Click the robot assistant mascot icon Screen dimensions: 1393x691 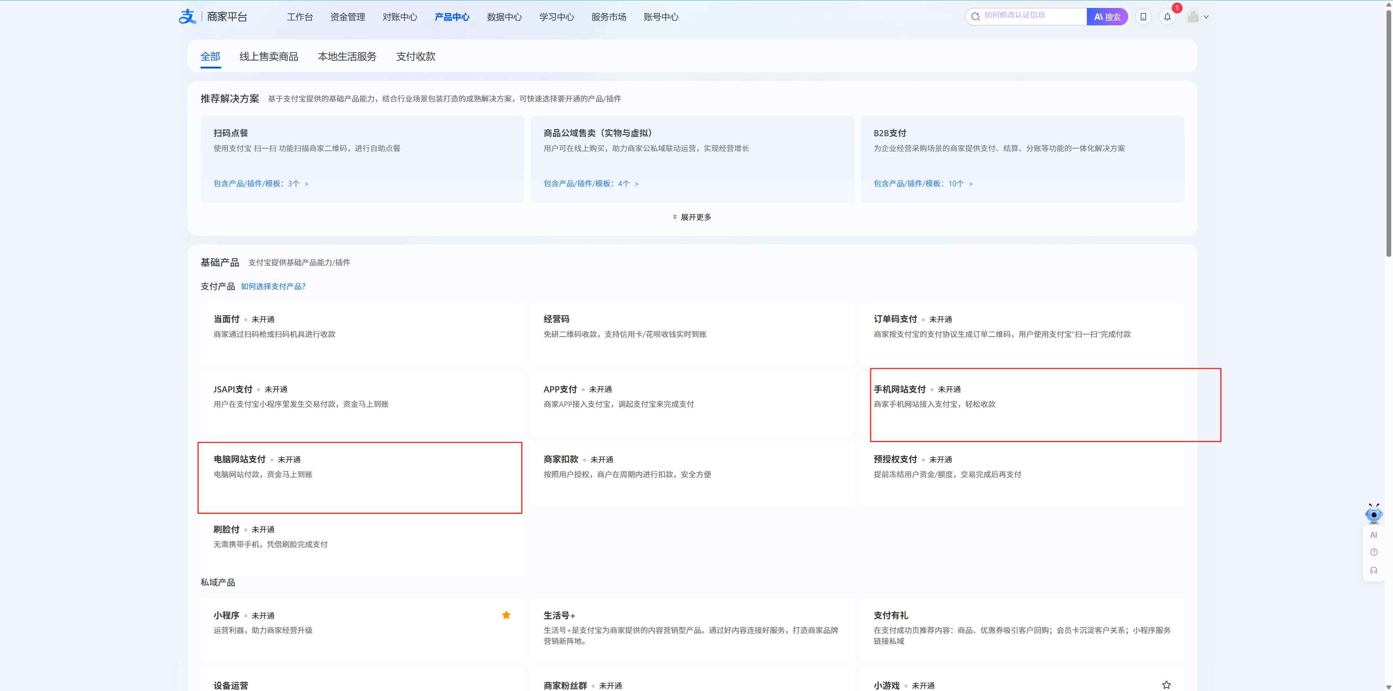pyautogui.click(x=1373, y=514)
